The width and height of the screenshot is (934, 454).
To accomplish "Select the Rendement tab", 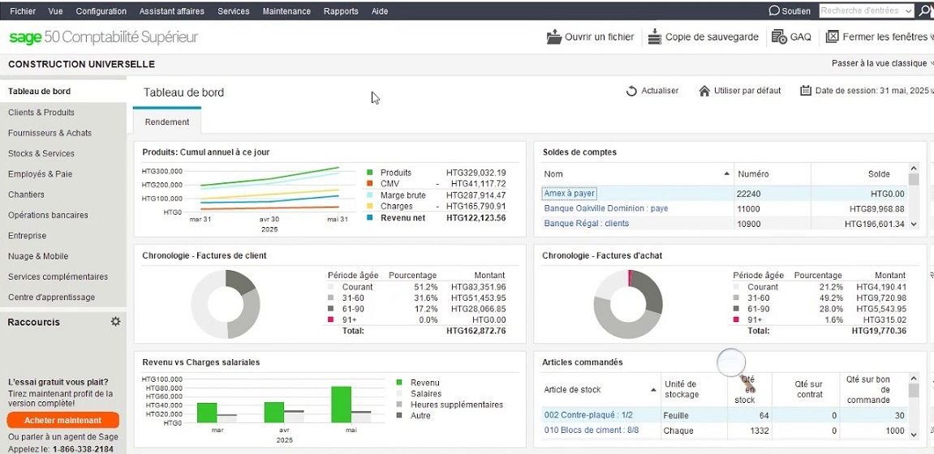I will point(167,122).
